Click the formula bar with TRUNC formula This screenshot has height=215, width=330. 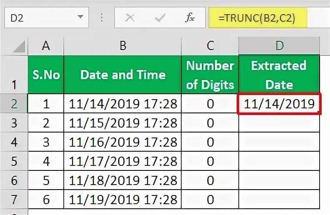point(258,18)
